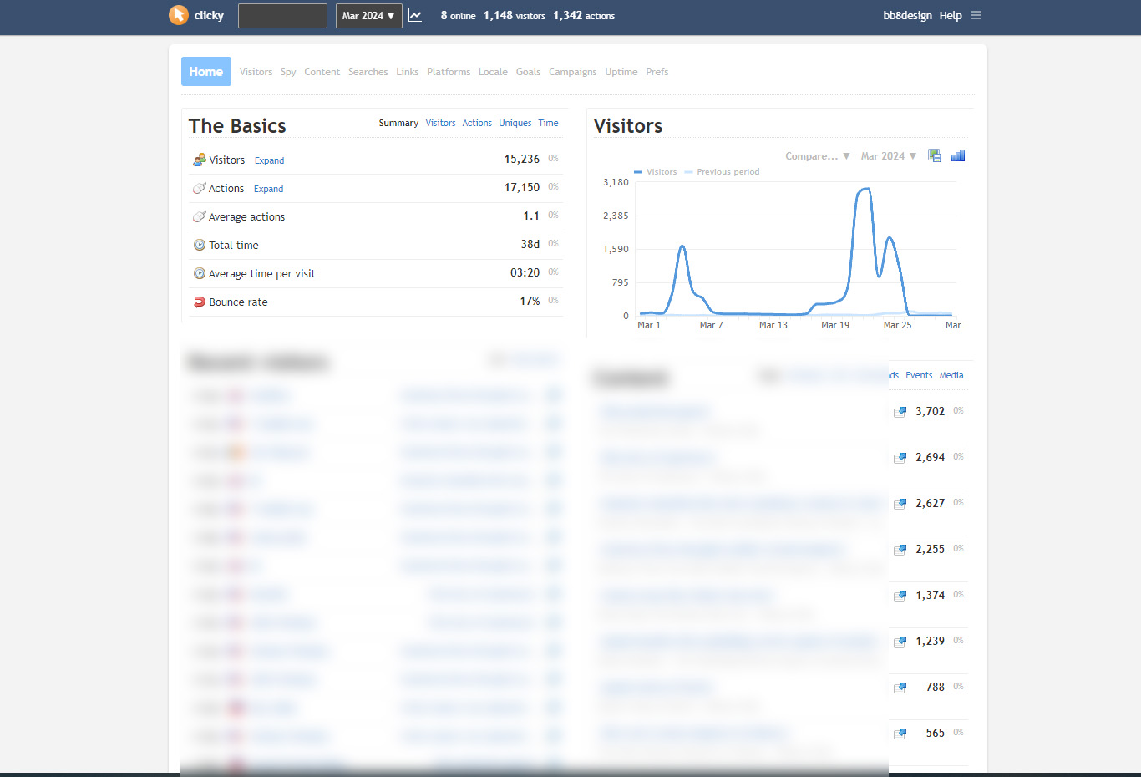The height and width of the screenshot is (777, 1141).
Task: Open the Compare... dropdown above chart
Action: click(817, 156)
